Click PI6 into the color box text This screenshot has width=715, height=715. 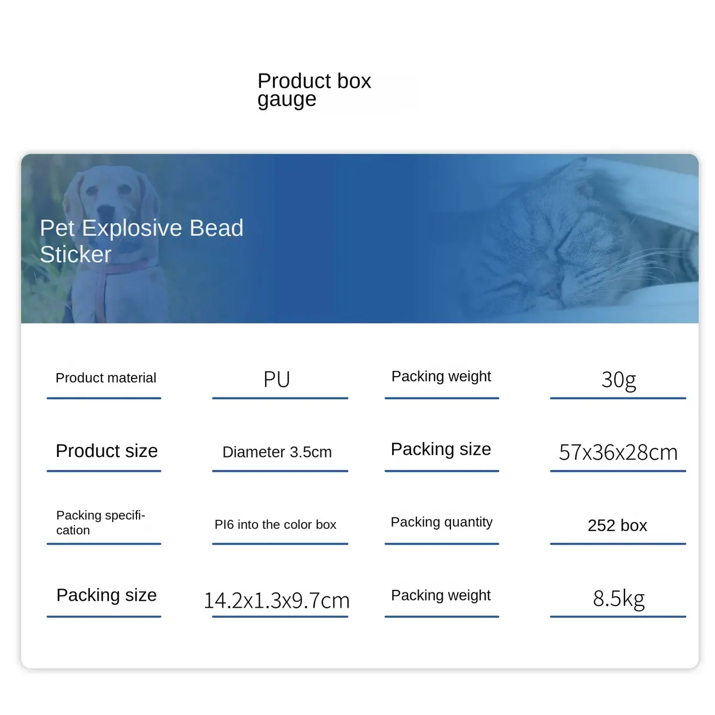(x=275, y=525)
